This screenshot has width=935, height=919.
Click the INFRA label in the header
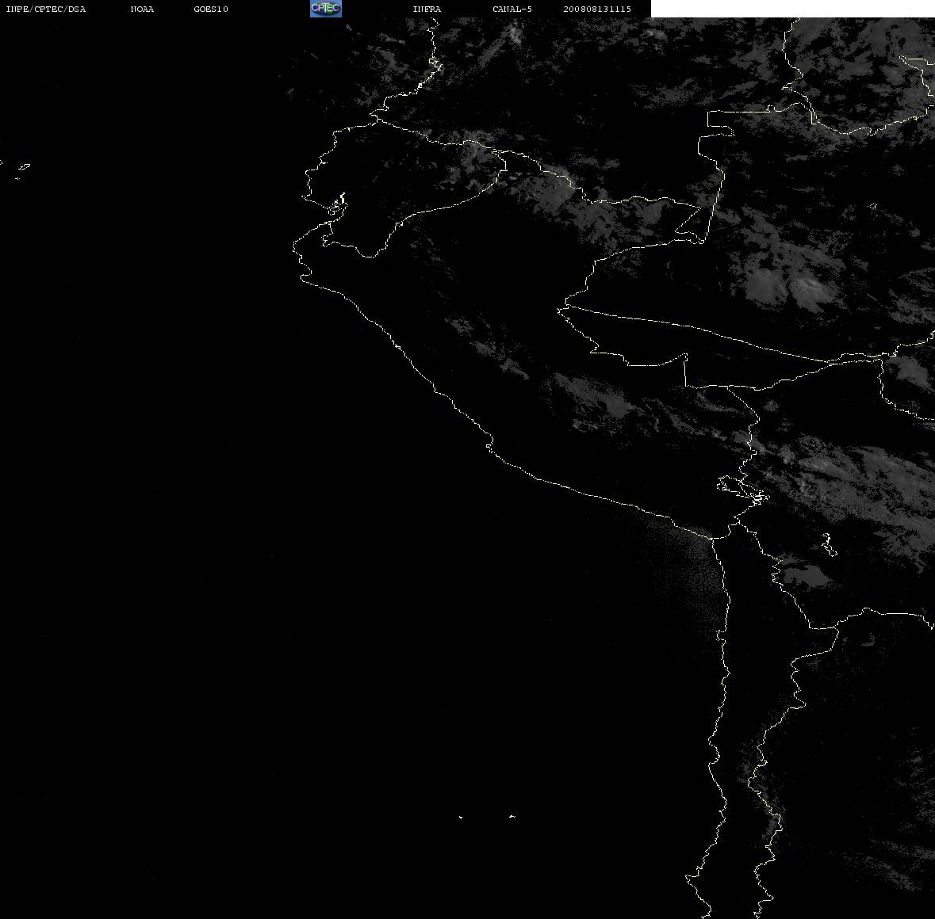click(427, 9)
